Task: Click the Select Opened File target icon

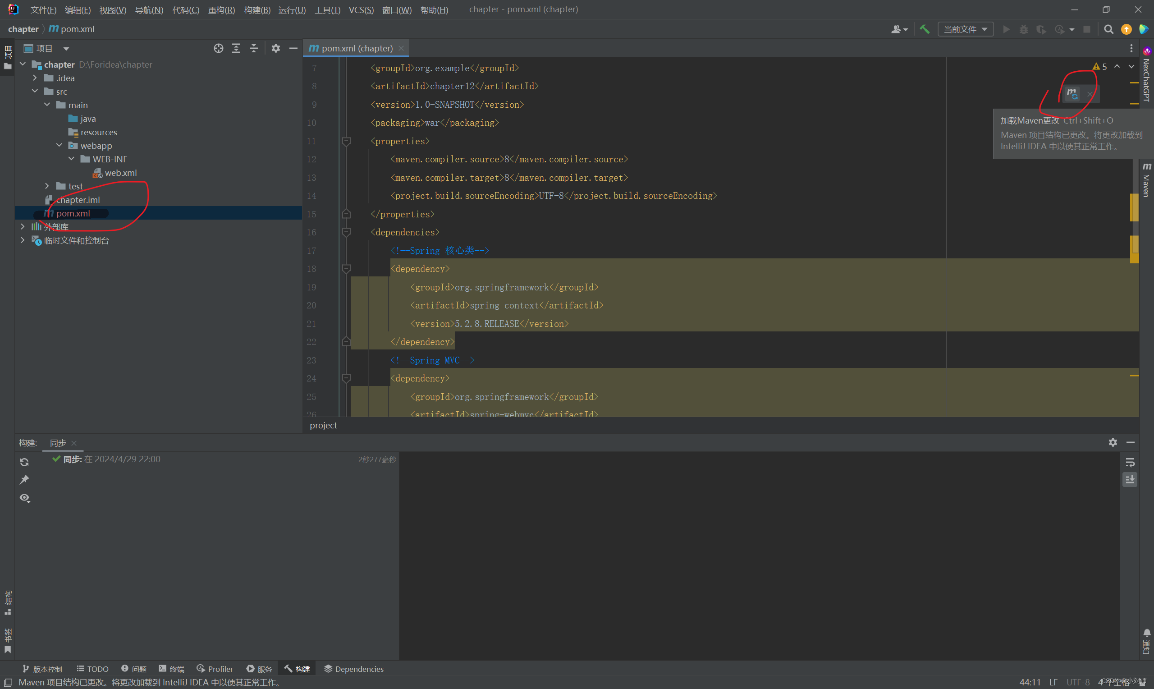Action: pos(219,48)
